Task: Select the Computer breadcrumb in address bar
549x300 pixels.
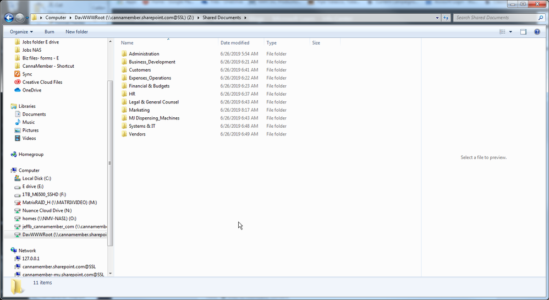Action: [56, 18]
